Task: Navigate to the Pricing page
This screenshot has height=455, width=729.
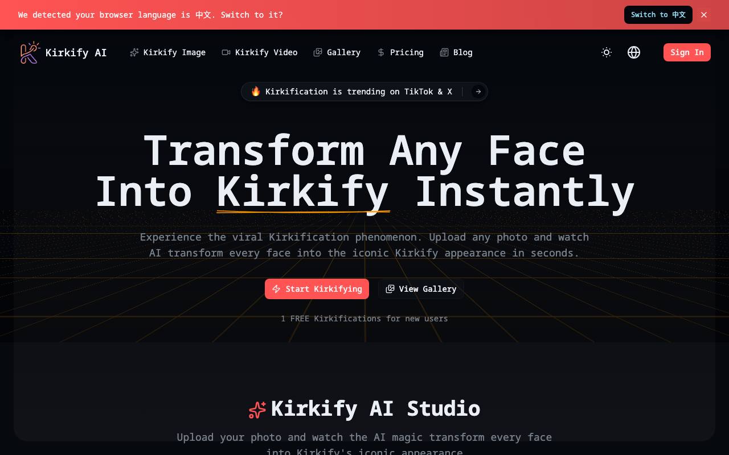Action: pyautogui.click(x=400, y=52)
